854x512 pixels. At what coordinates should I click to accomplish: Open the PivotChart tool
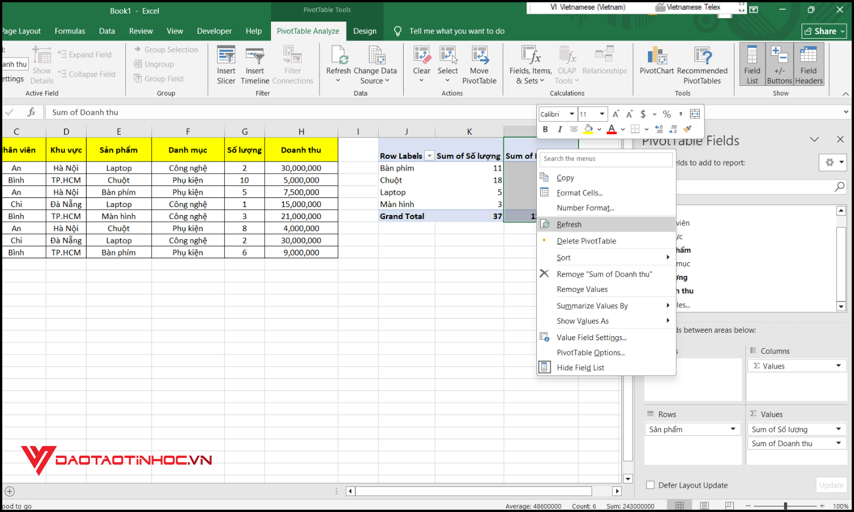point(656,63)
